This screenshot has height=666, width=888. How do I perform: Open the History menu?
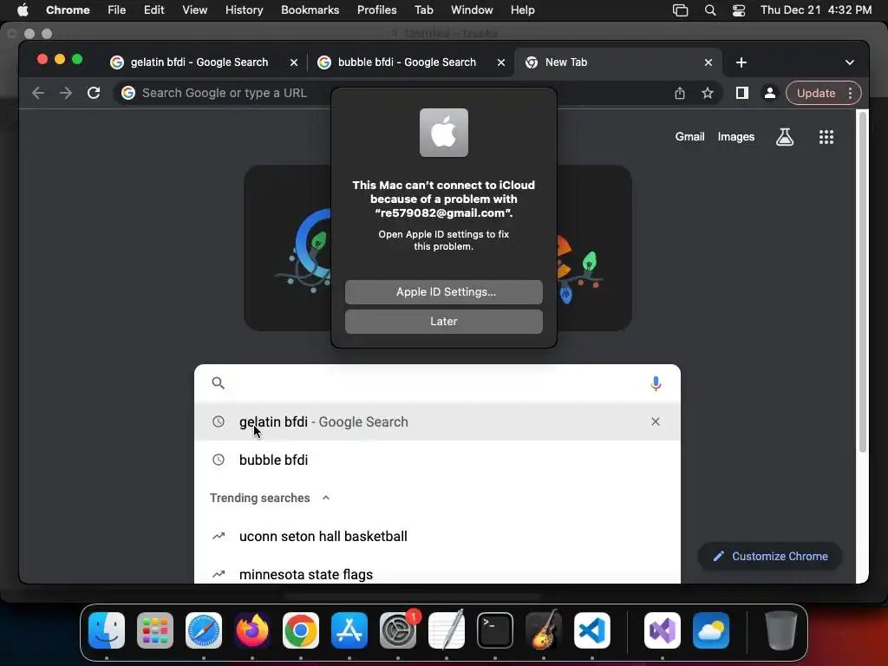click(x=244, y=10)
